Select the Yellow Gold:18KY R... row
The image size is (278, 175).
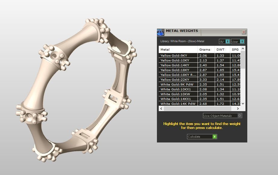[x=200, y=75]
